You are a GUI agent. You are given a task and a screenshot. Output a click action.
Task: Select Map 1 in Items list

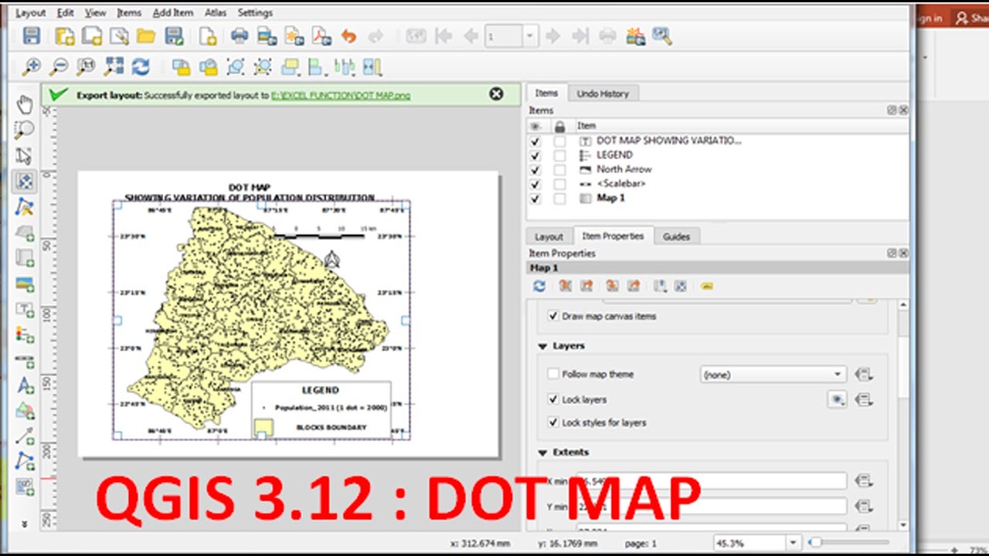click(x=610, y=198)
